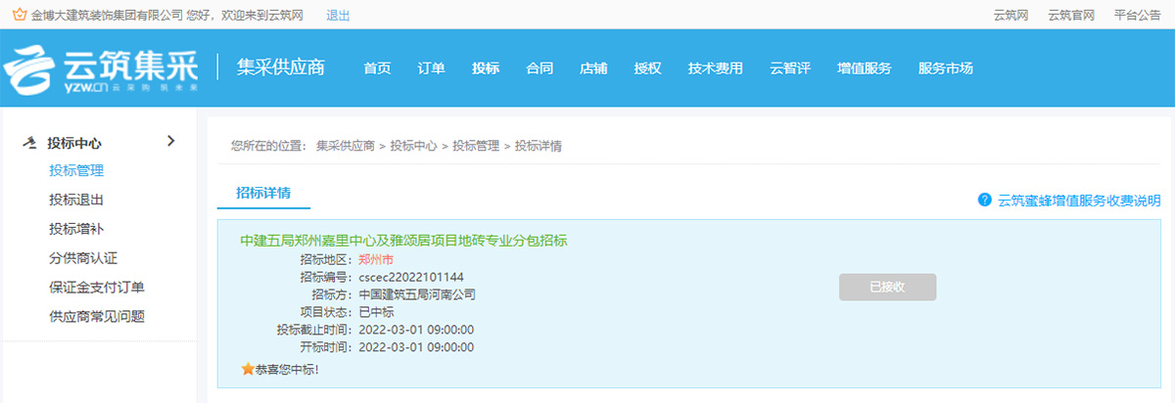The image size is (1175, 403).
Task: Select 投标退出 in sidebar
Action: [76, 200]
